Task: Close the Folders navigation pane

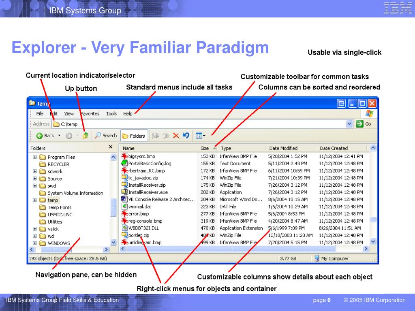Action: [x=111, y=147]
